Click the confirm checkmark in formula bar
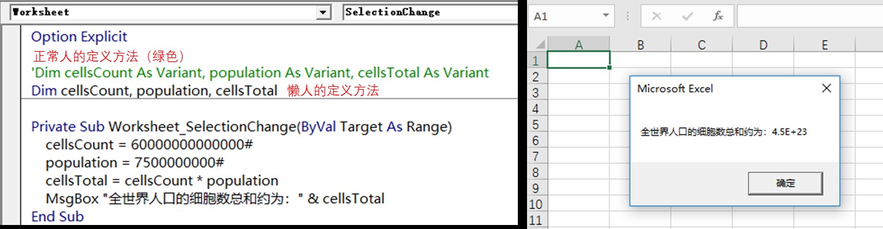This screenshot has width=883, height=229. 687,16
